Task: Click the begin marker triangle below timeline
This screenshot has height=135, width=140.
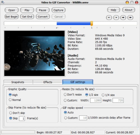Action: pyautogui.click(x=57, y=28)
